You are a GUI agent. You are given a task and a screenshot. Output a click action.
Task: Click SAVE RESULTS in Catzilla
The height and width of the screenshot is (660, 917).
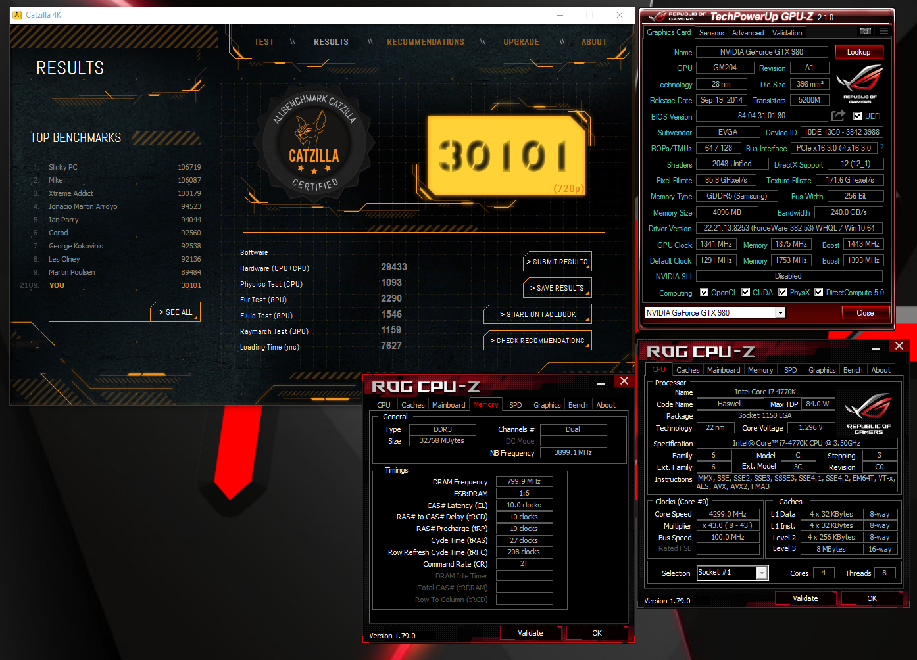558,288
